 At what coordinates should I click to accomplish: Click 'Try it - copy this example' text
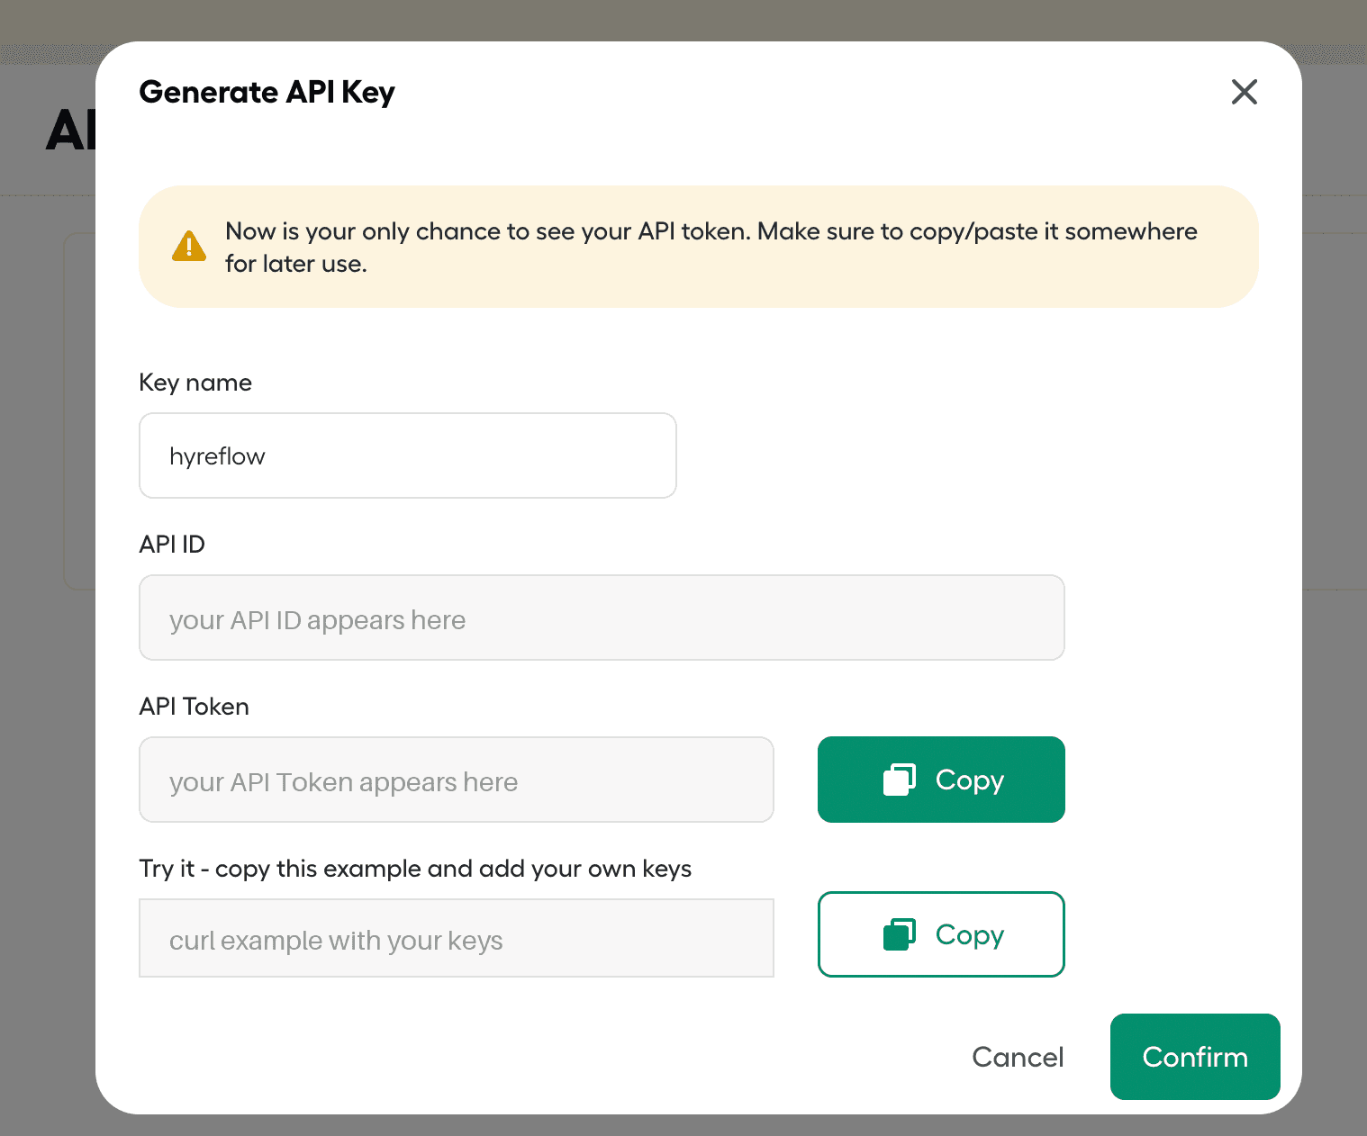415,869
